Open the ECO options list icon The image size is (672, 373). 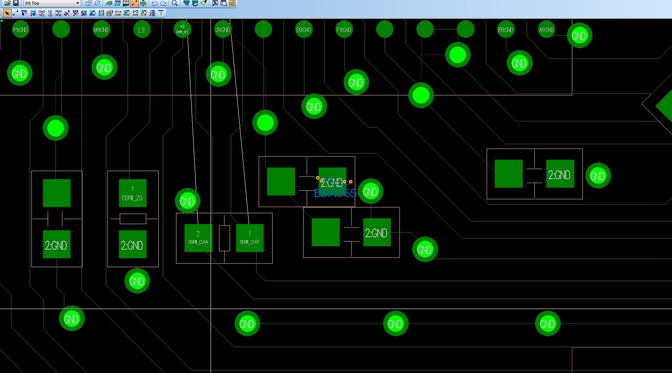click(161, 13)
